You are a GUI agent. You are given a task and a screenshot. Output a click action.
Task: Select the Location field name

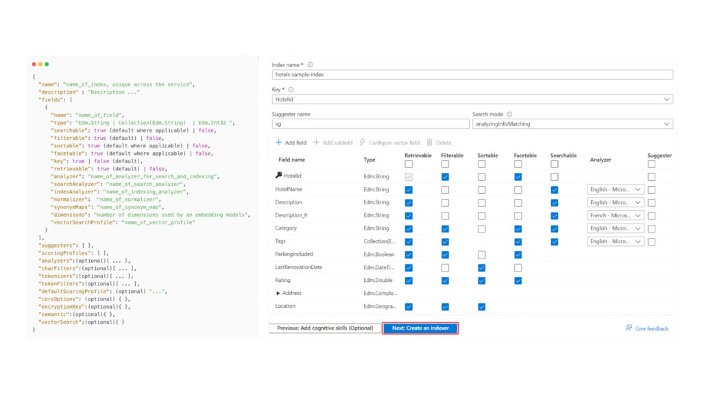click(285, 307)
